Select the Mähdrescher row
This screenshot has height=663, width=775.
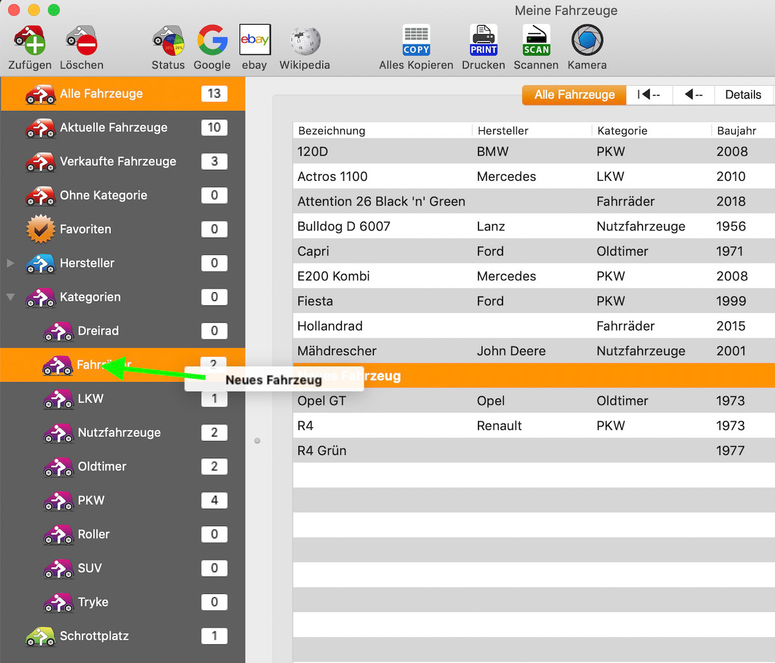coord(534,351)
